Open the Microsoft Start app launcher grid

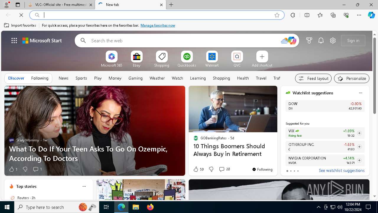[x=14, y=41]
